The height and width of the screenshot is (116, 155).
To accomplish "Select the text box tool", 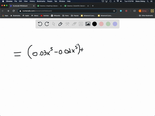I will pyautogui.click(x=81, y=24).
